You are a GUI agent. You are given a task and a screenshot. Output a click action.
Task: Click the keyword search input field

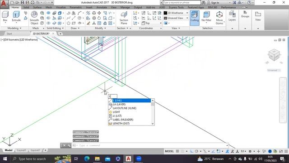point(182,3)
